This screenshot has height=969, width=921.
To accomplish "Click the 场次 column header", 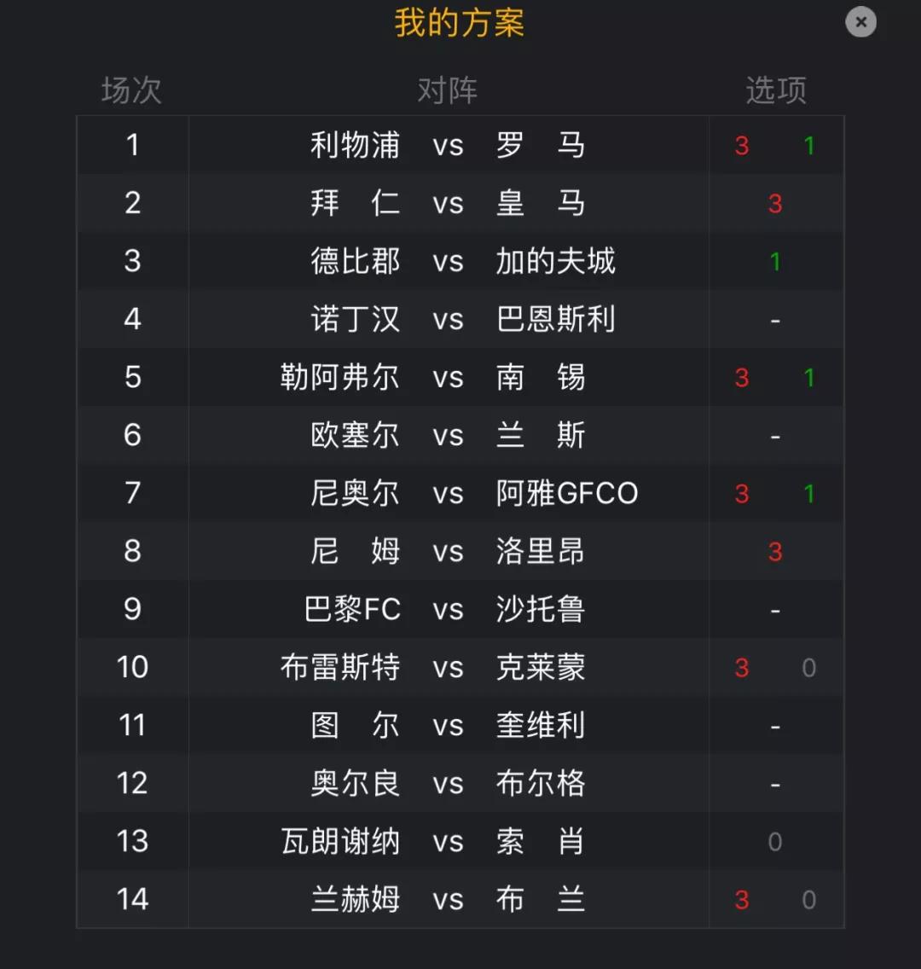I will (131, 90).
